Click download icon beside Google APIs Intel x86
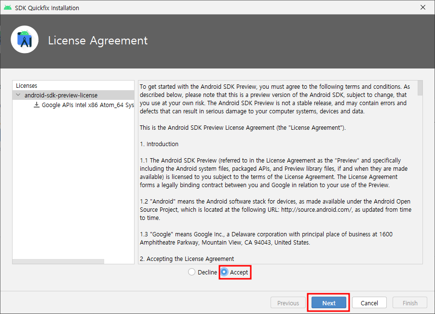Viewport: 435px width, 314px height. [36, 105]
